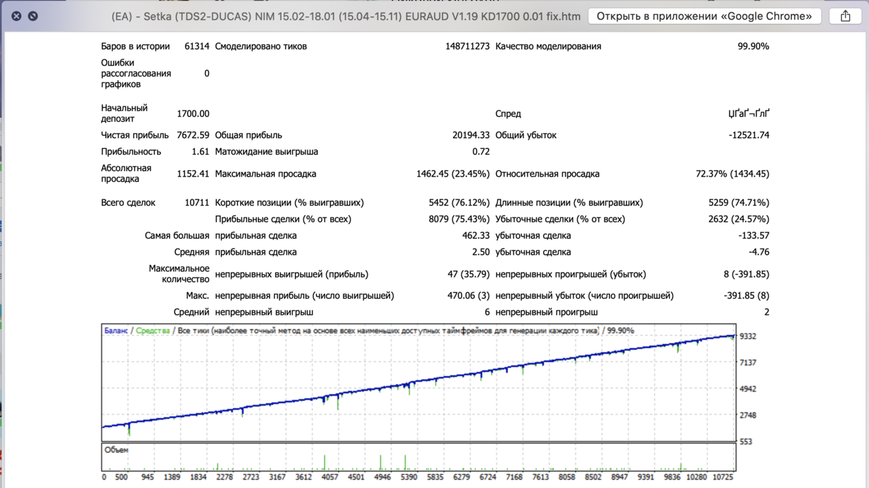Select short positions value 5452 (76.12%)
Screen dimensions: 869x488
(459, 203)
